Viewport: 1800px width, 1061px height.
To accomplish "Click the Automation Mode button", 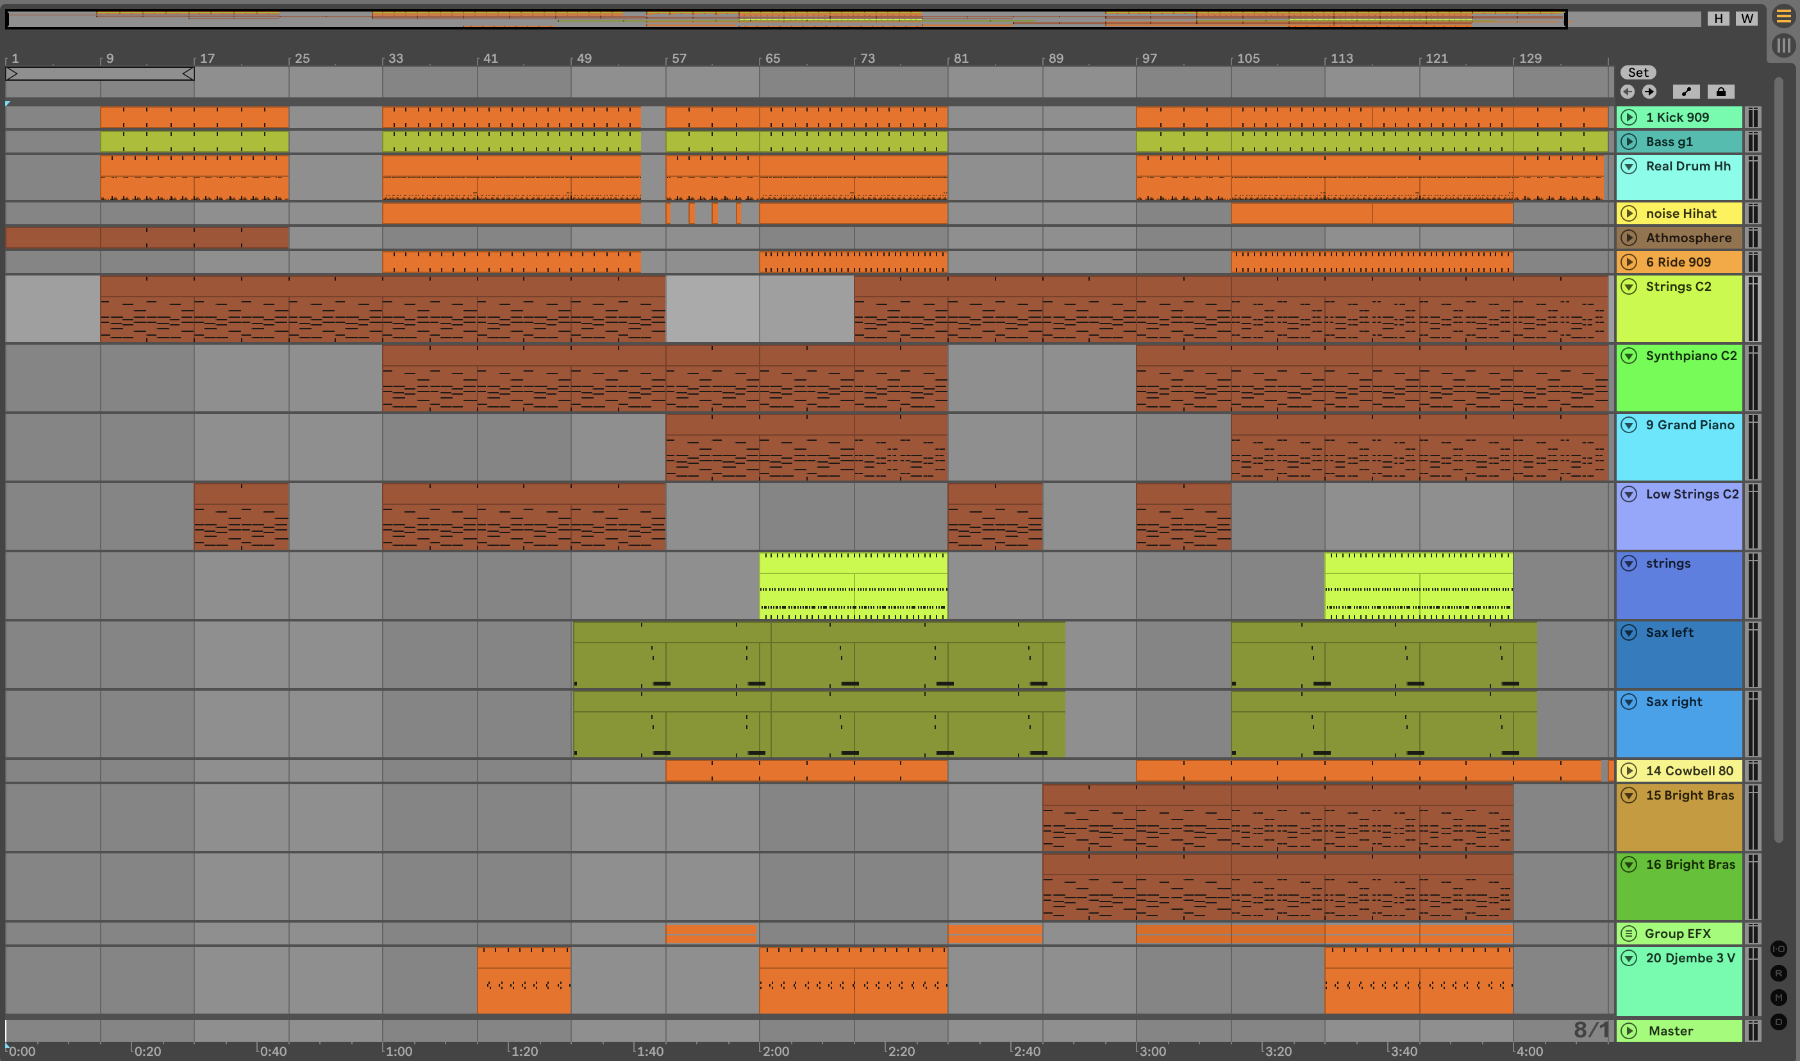I will pyautogui.click(x=1686, y=92).
